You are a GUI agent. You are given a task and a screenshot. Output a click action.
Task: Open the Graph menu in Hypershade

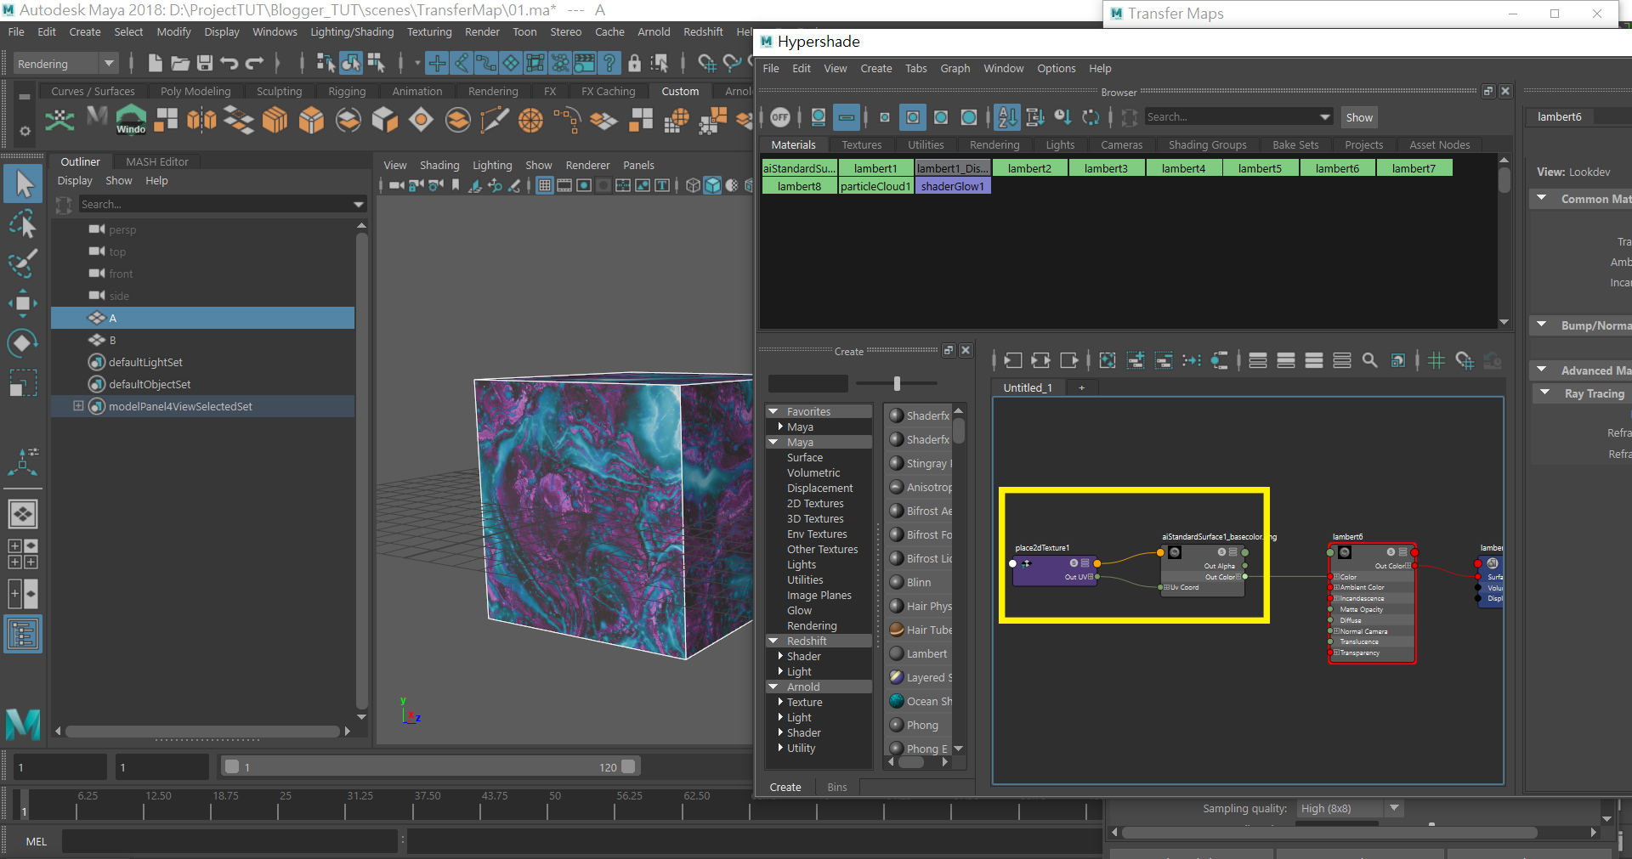(x=955, y=69)
